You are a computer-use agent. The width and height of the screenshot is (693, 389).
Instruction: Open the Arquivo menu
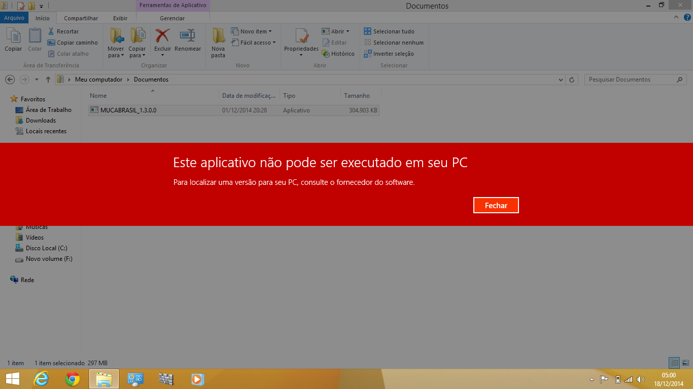pyautogui.click(x=14, y=18)
